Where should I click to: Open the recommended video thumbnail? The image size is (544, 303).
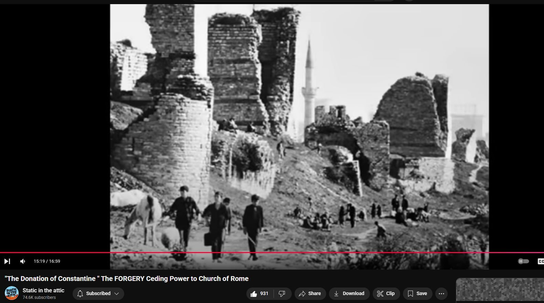(x=500, y=290)
